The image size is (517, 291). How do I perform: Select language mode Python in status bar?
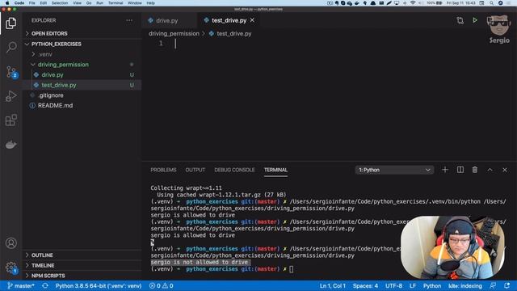point(432,285)
